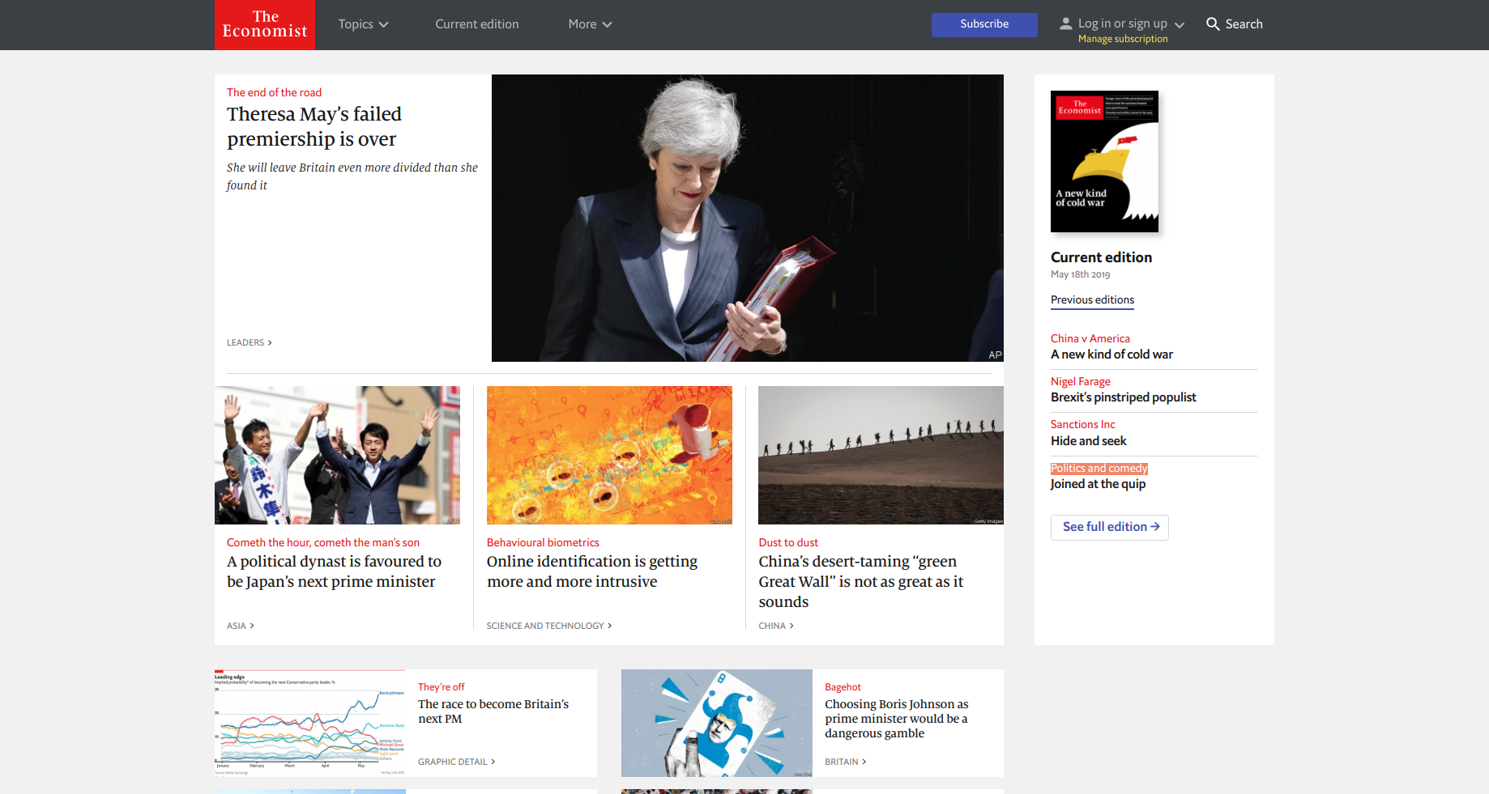Open the More dropdown menu
1489x794 pixels.
coord(590,24)
